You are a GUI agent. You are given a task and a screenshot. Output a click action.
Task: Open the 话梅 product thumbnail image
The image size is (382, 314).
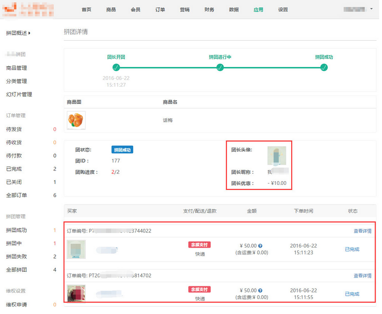(x=76, y=120)
